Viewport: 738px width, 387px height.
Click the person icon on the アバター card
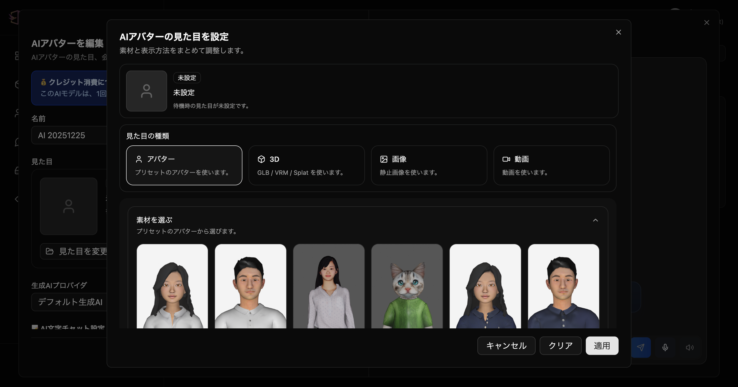(139, 159)
